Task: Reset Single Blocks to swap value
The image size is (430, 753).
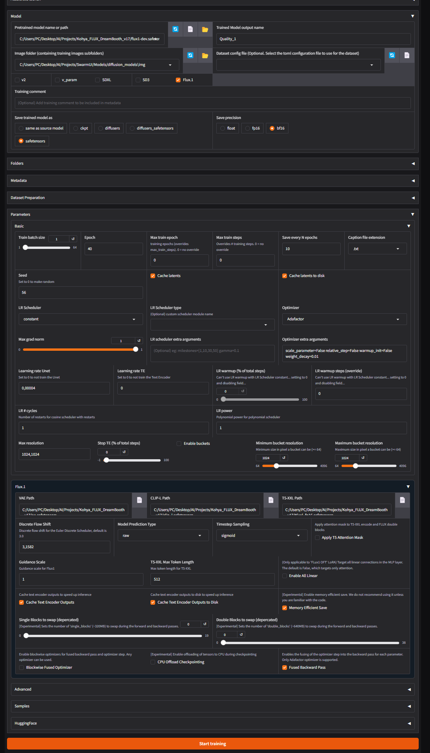Action: (x=205, y=624)
